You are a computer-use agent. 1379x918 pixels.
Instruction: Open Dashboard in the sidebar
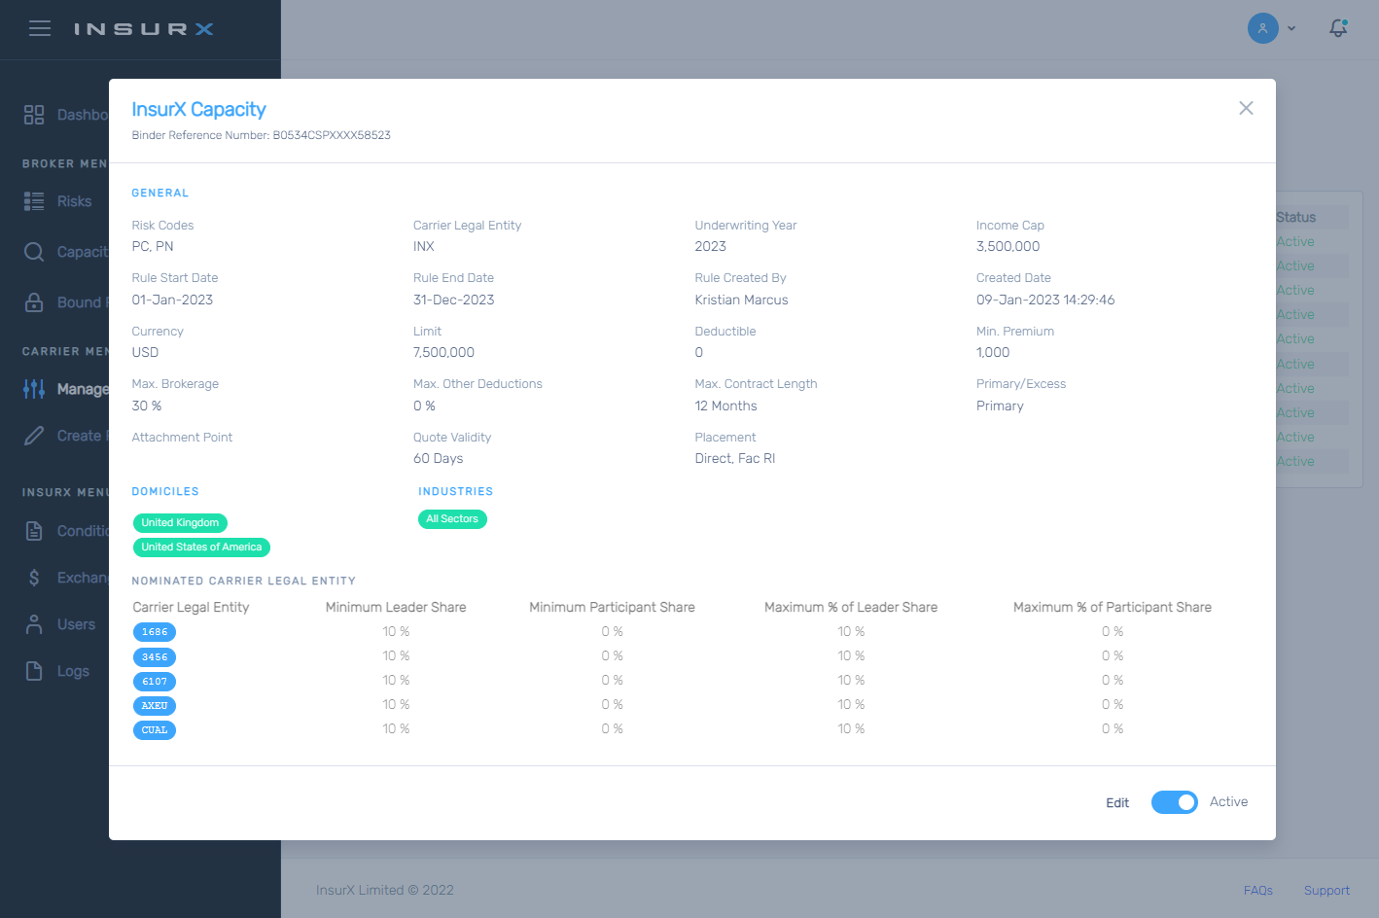[x=83, y=115]
